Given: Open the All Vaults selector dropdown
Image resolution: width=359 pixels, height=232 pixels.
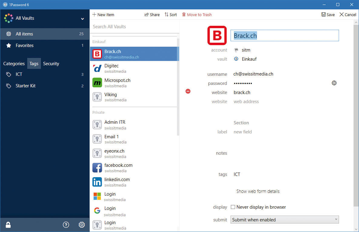Looking at the screenshot, I should 45,18.
